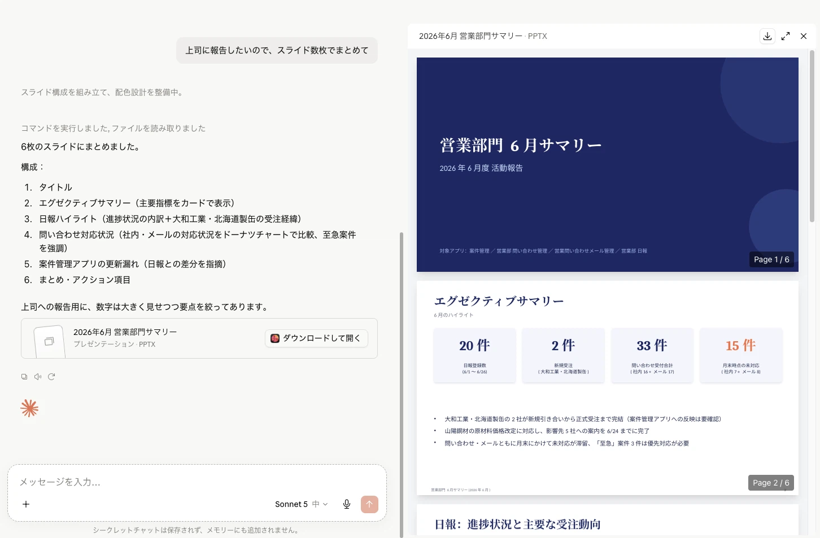Viewport: 820px width, 538px height.
Task: Click the Claude starburst logo icon
Action: pyautogui.click(x=29, y=408)
